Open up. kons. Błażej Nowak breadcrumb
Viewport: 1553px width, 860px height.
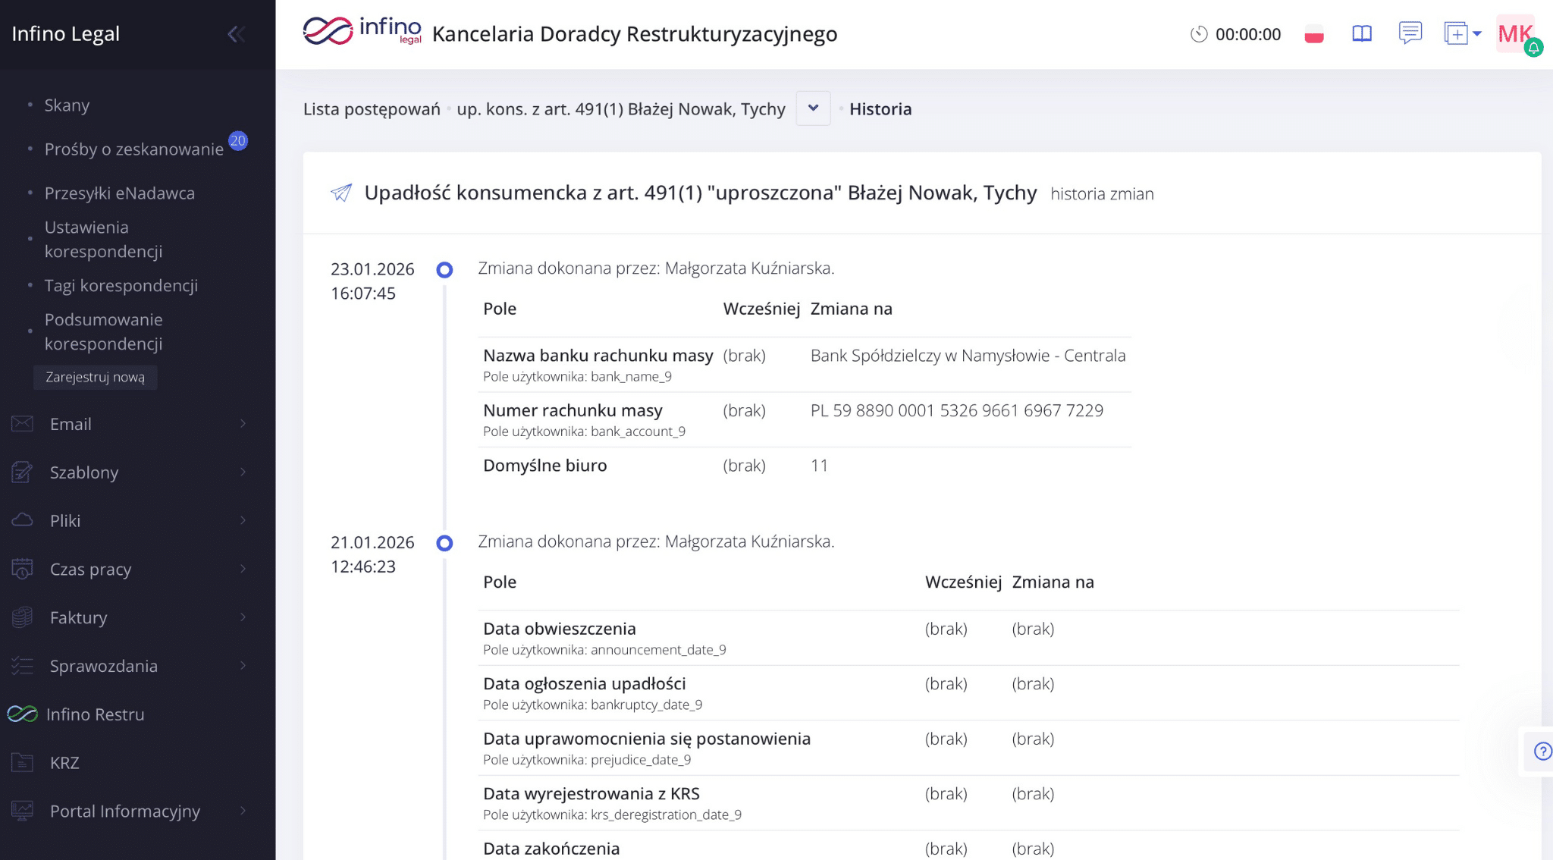click(621, 109)
